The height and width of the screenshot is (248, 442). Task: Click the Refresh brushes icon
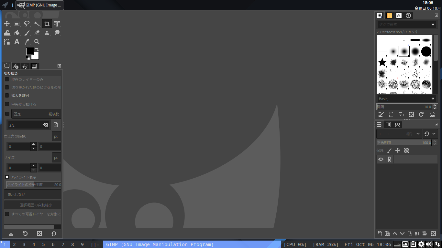click(x=421, y=114)
